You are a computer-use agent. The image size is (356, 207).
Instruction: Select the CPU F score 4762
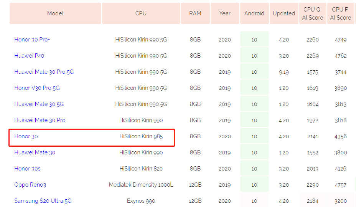pos(341,56)
